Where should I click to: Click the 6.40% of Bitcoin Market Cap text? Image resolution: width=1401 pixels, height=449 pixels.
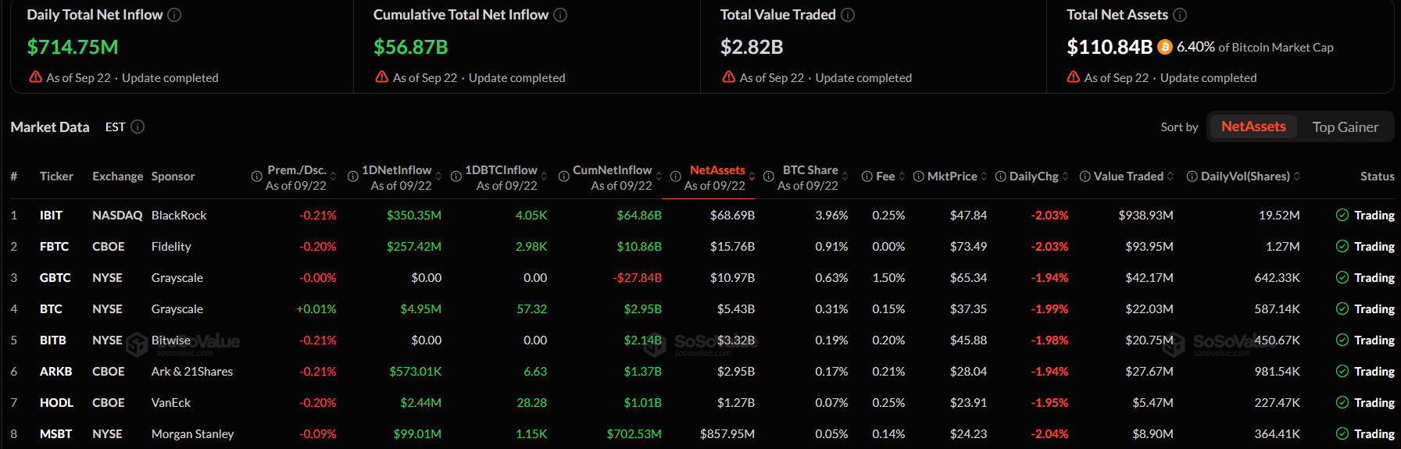pyautogui.click(x=1255, y=47)
